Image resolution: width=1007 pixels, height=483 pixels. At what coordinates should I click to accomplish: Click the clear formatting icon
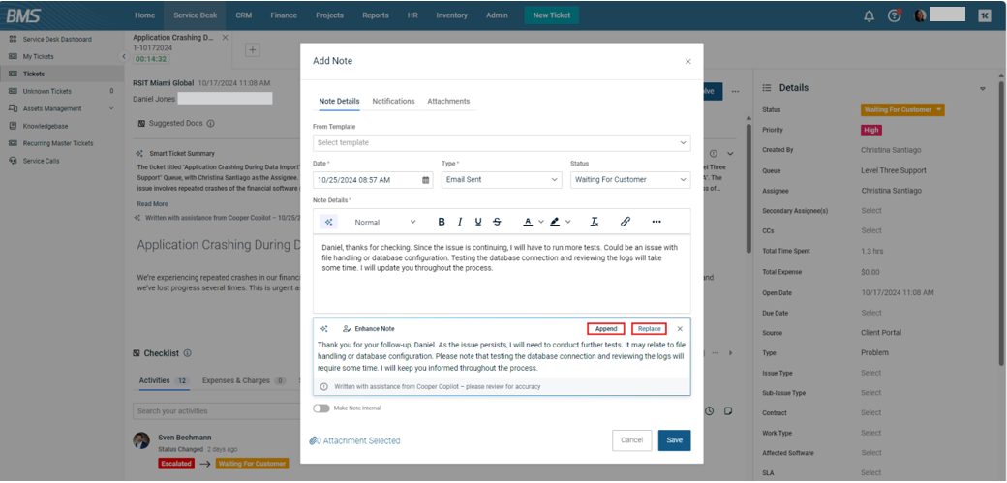(x=595, y=222)
